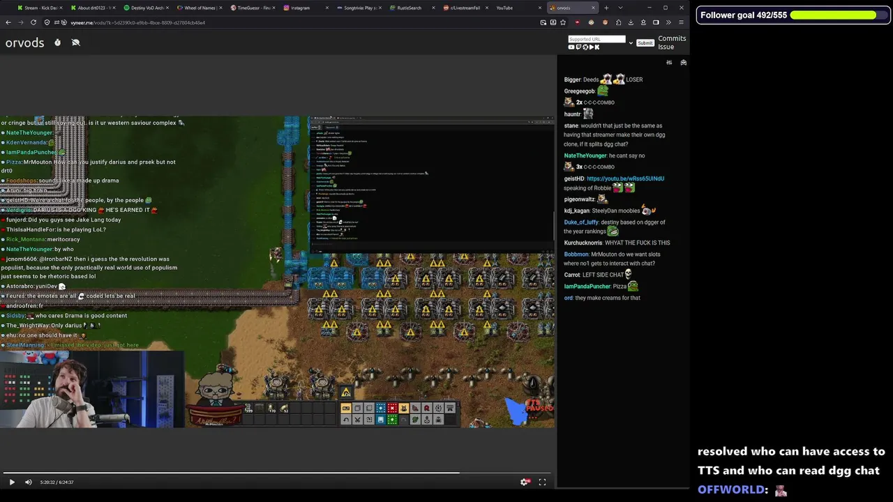Click the orvods site title
Image resolution: width=893 pixels, height=502 pixels.
24,43
